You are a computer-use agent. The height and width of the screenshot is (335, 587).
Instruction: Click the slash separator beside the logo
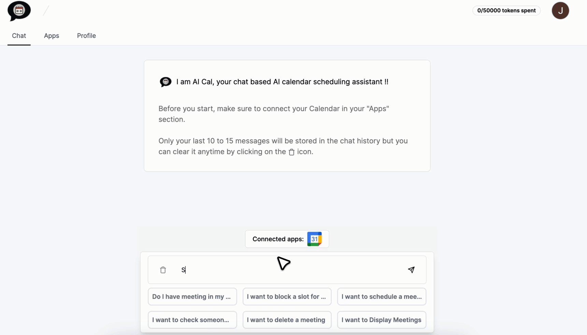pyautogui.click(x=46, y=11)
